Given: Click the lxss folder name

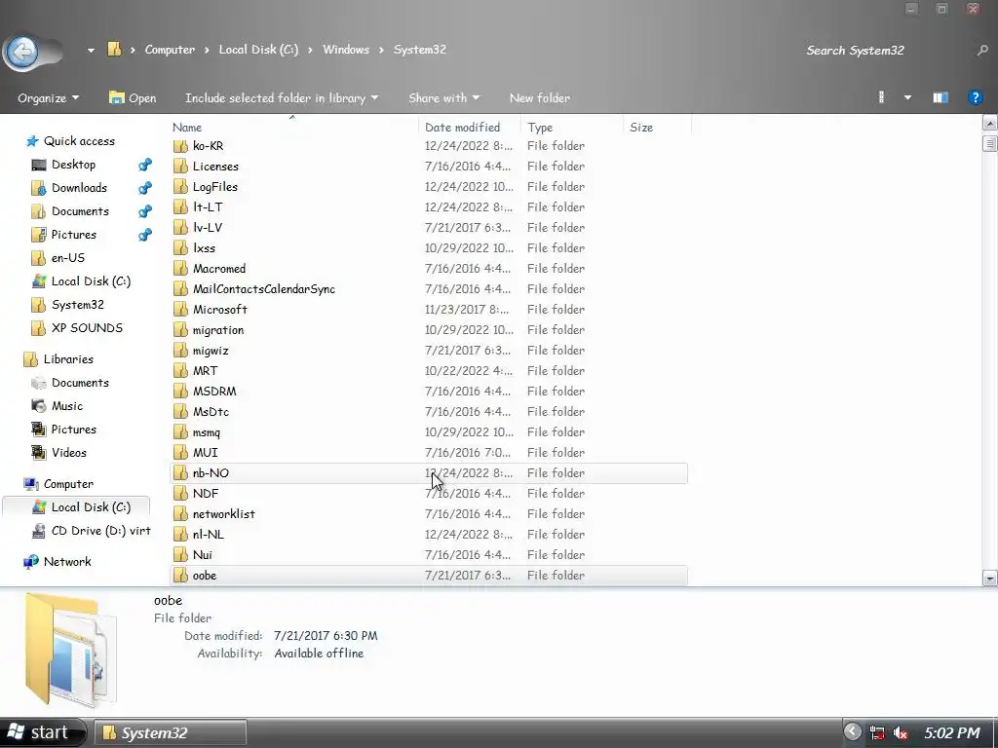Looking at the screenshot, I should 205,248.
